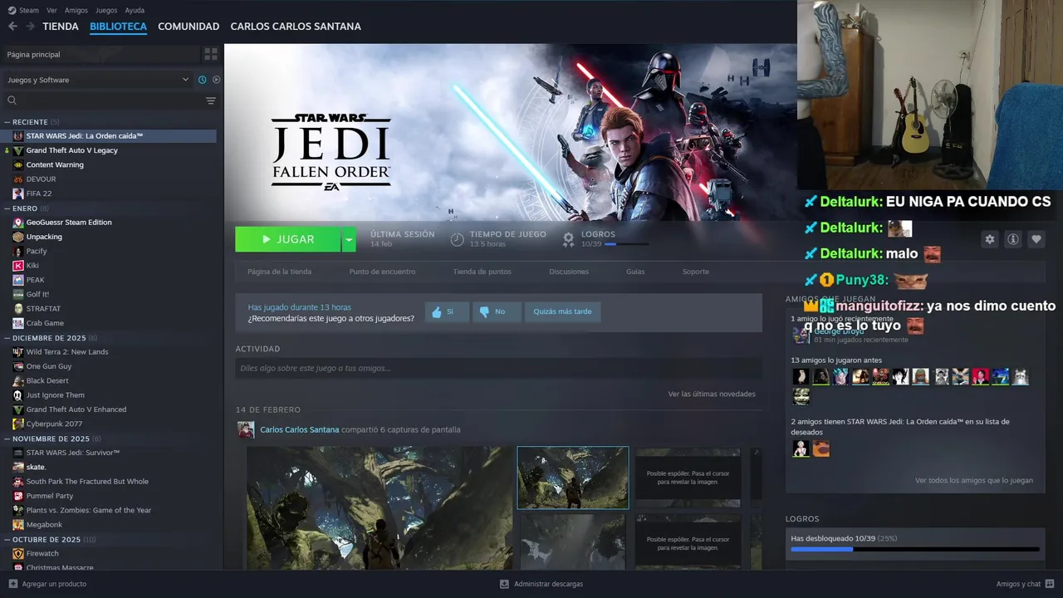Show game info icon

[1013, 239]
